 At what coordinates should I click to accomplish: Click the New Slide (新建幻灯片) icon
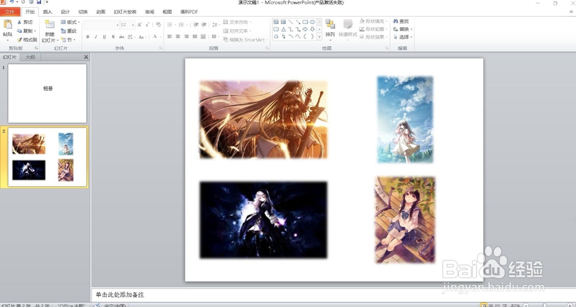click(50, 25)
